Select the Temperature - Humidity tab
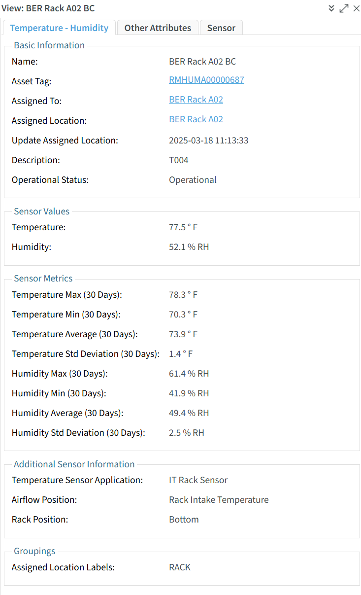 pos(59,28)
